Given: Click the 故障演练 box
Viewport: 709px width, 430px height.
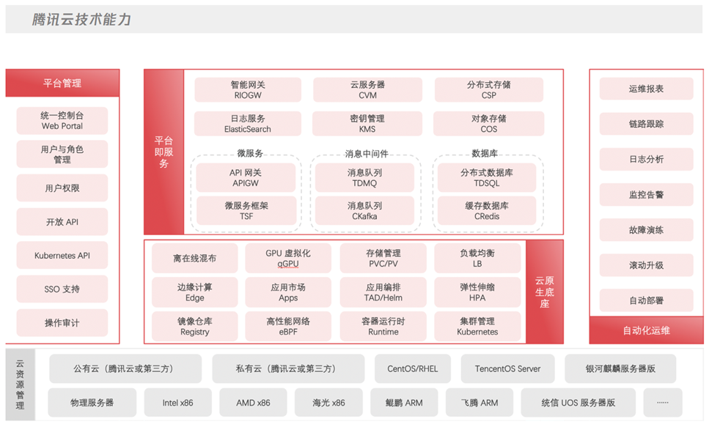Looking at the screenshot, I should pos(647,230).
